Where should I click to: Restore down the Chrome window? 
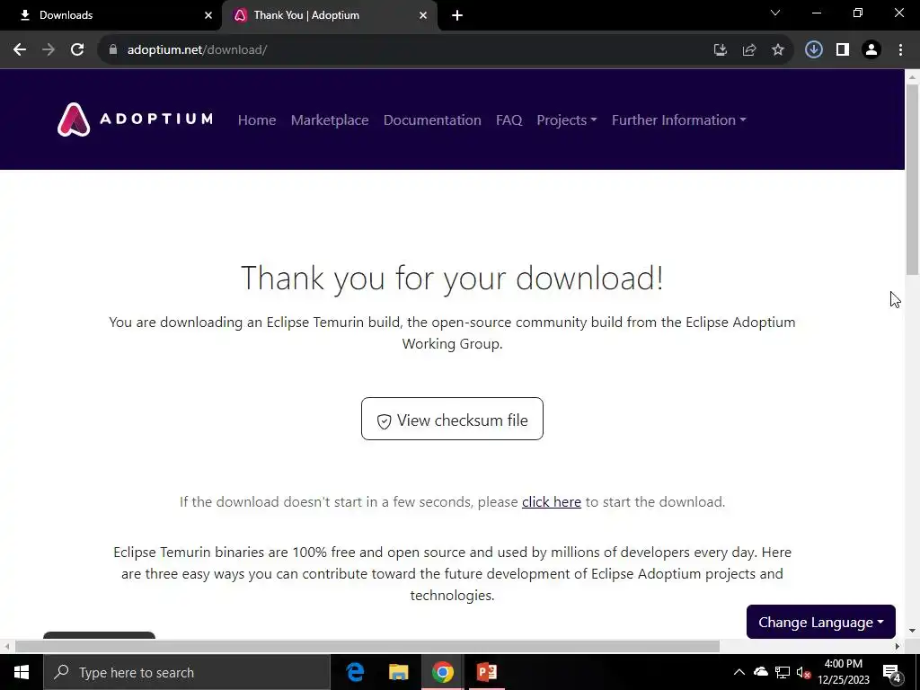click(858, 13)
